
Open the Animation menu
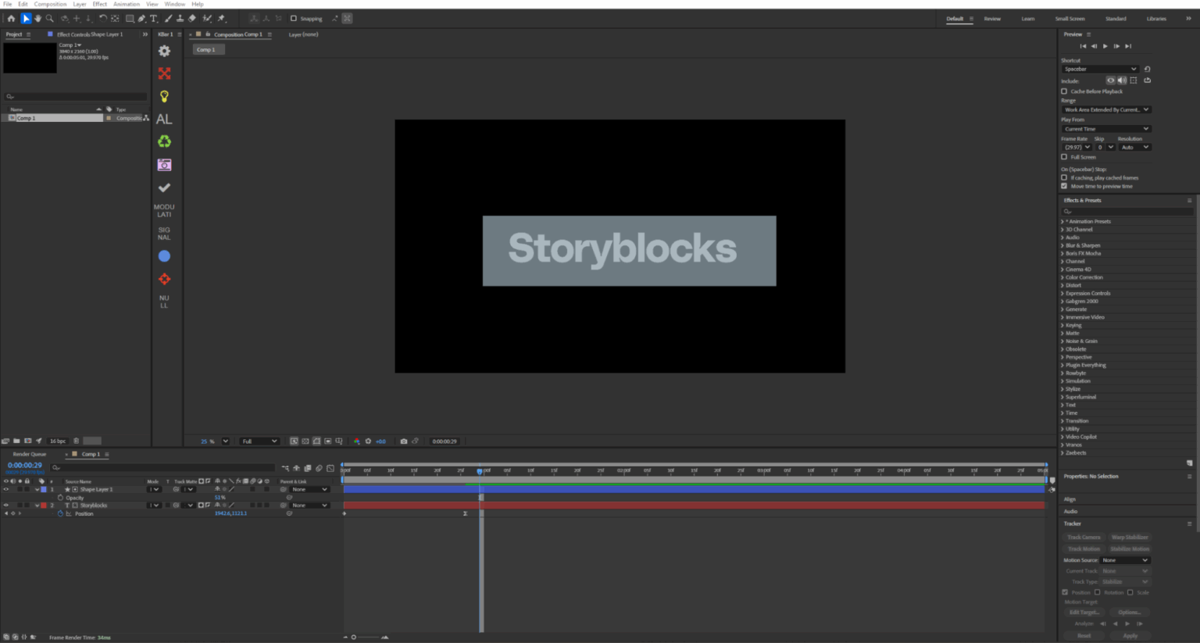tap(126, 4)
